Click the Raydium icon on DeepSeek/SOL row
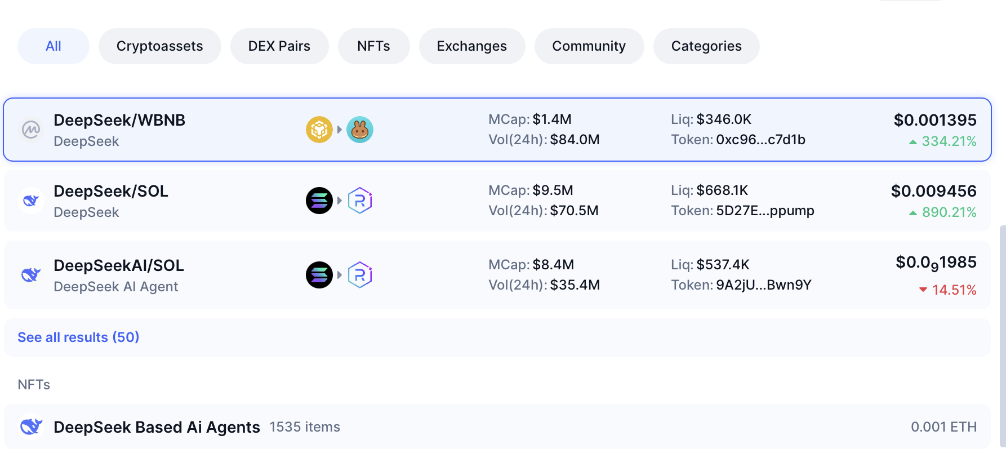This screenshot has height=471, width=1006. click(360, 201)
